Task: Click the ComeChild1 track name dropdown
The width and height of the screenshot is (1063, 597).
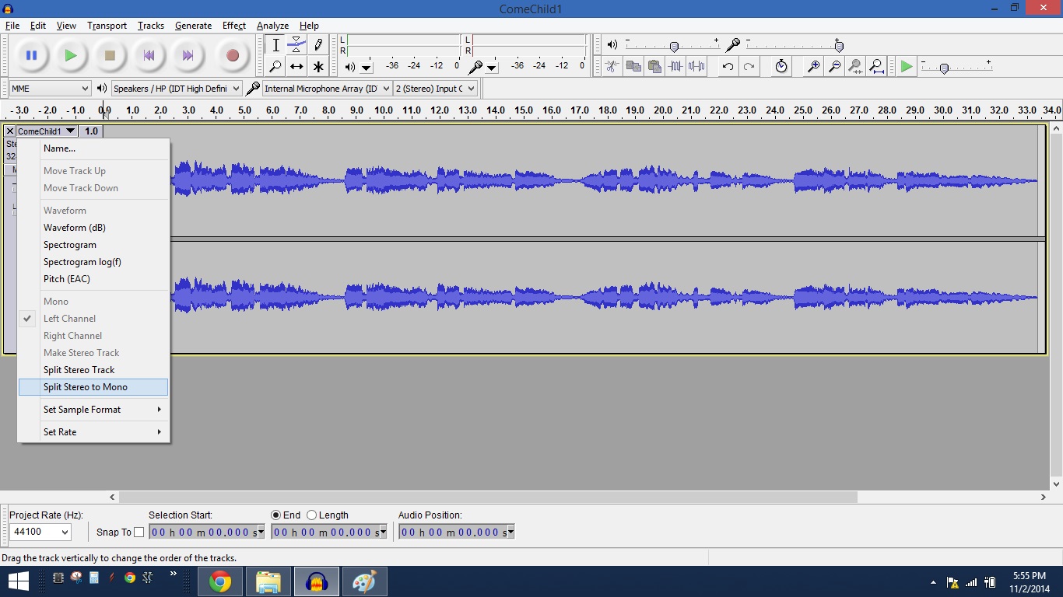Action: pyautogui.click(x=47, y=131)
